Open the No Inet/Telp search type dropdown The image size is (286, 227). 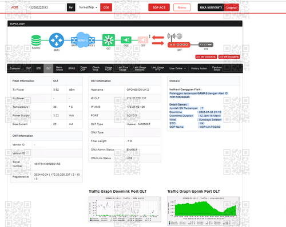click(88, 7)
